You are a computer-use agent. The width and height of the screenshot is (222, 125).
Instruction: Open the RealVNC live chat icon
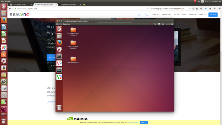tap(140, 15)
